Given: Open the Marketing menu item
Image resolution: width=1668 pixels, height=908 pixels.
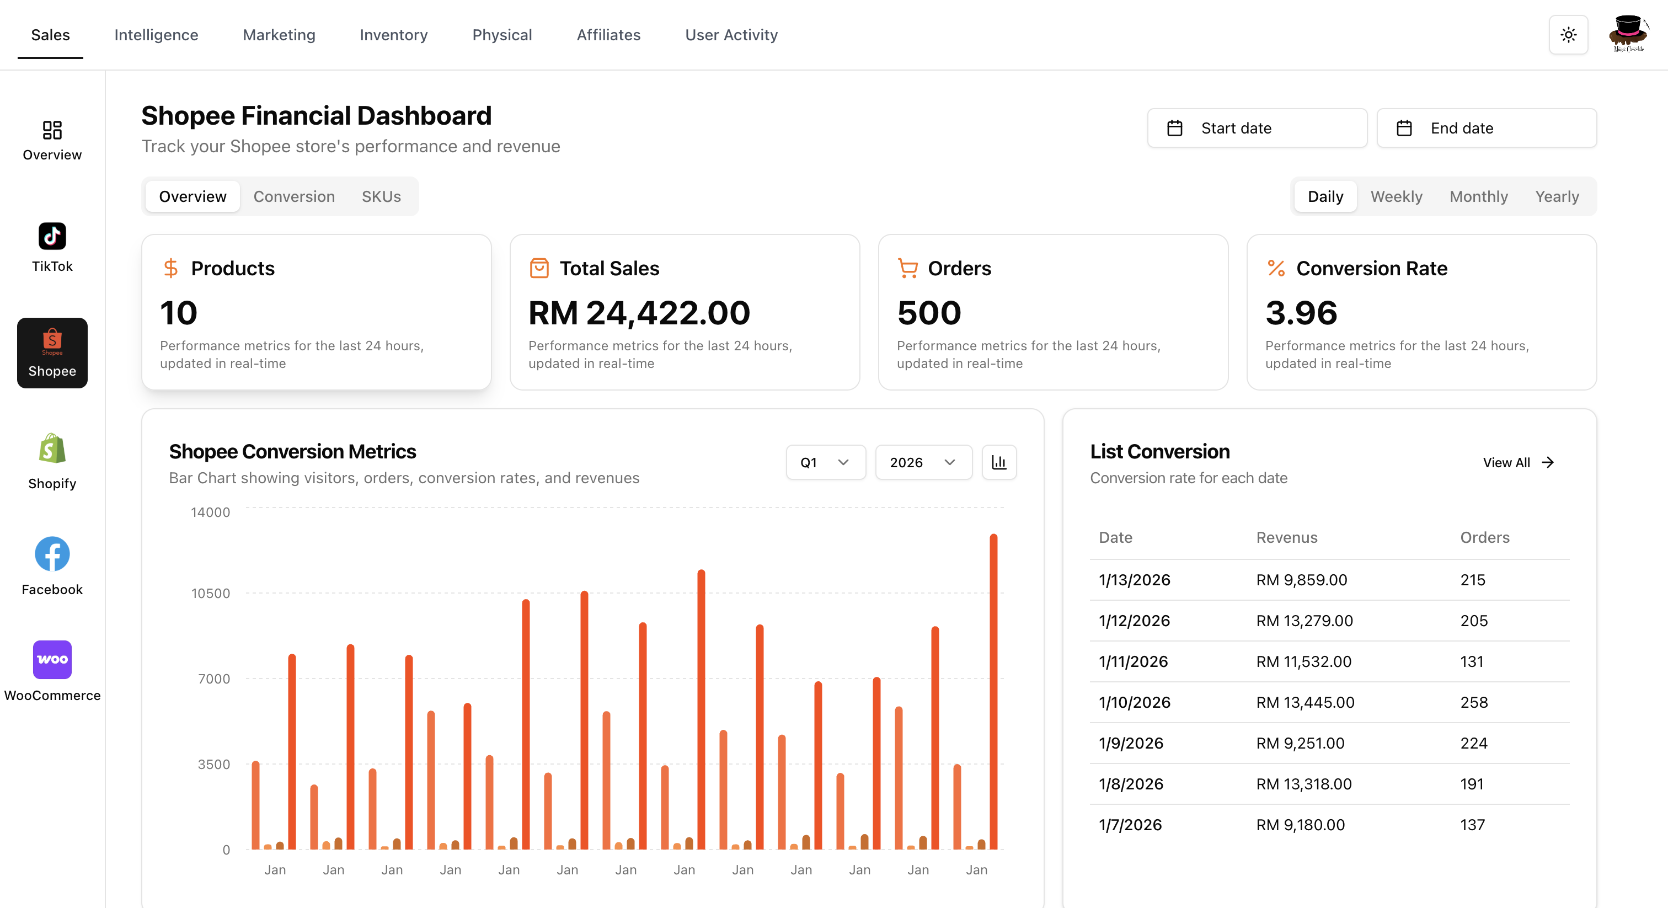Looking at the screenshot, I should 279,35.
